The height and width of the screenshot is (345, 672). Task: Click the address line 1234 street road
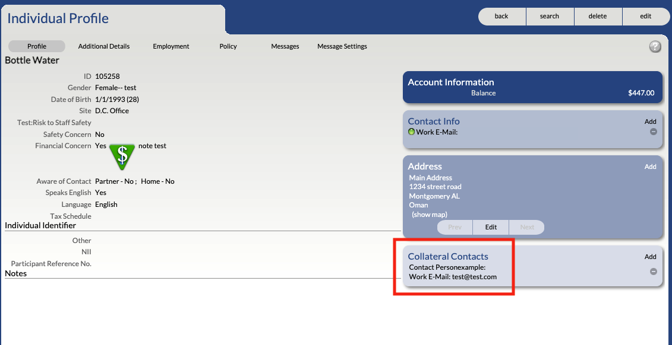pos(435,186)
